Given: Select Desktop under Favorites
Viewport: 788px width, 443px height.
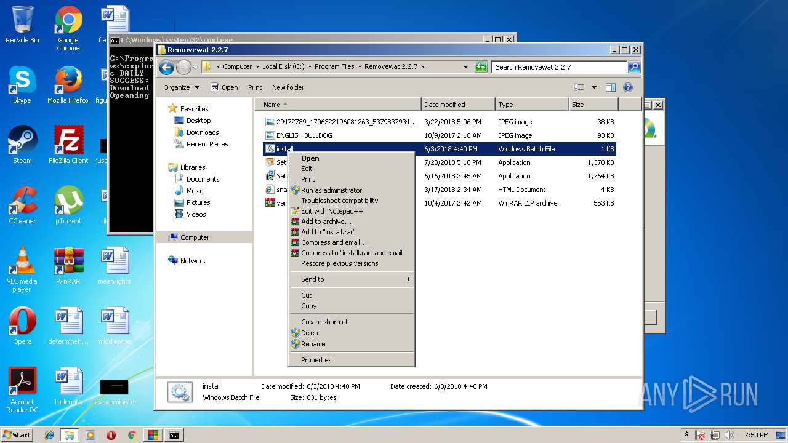Looking at the screenshot, I should pyautogui.click(x=198, y=121).
